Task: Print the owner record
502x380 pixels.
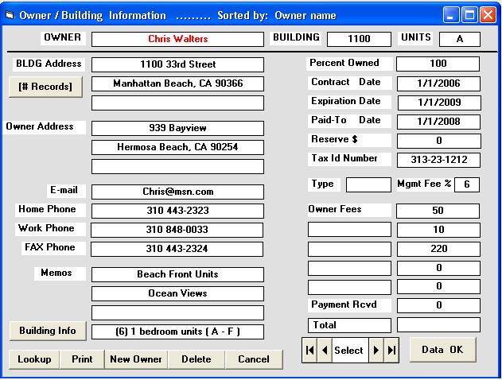Action: point(82,359)
